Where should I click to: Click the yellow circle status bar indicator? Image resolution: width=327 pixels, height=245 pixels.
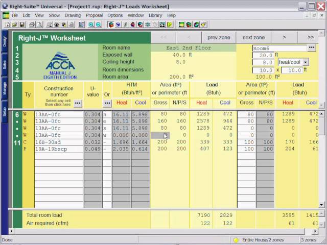236,240
